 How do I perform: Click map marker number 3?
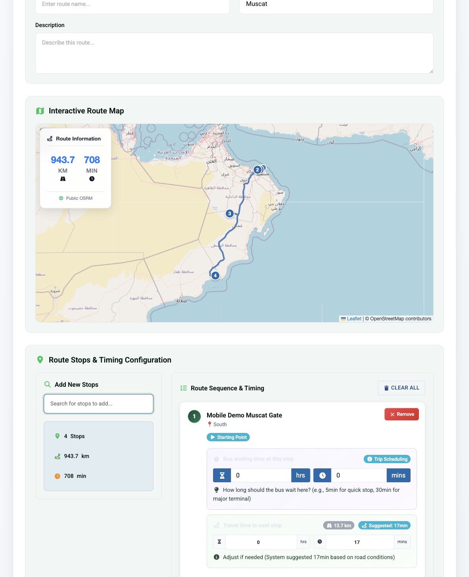(229, 214)
